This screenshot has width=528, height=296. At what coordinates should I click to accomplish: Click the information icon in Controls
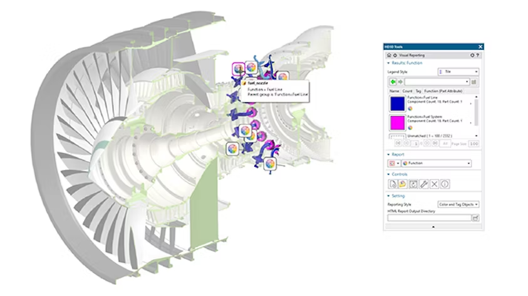point(444,184)
